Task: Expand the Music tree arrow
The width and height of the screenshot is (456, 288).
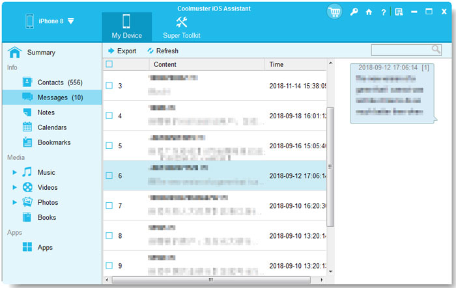Action: tap(14, 172)
